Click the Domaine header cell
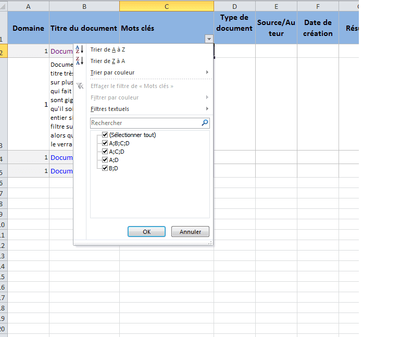 click(28, 28)
